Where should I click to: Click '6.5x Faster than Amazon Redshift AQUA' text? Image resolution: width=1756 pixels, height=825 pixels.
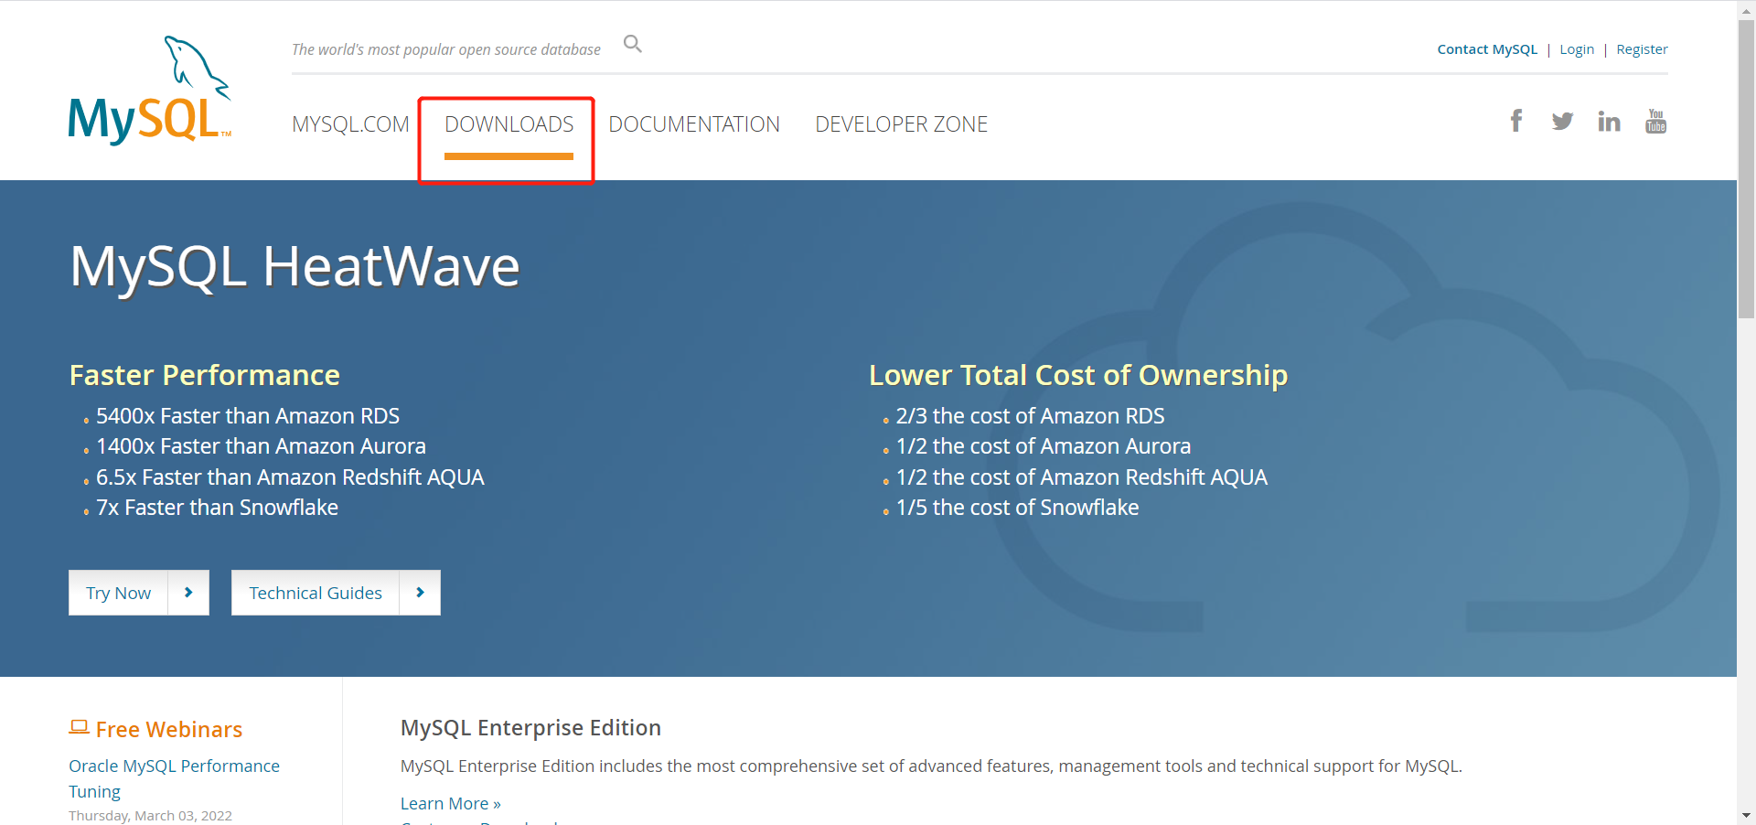click(290, 477)
